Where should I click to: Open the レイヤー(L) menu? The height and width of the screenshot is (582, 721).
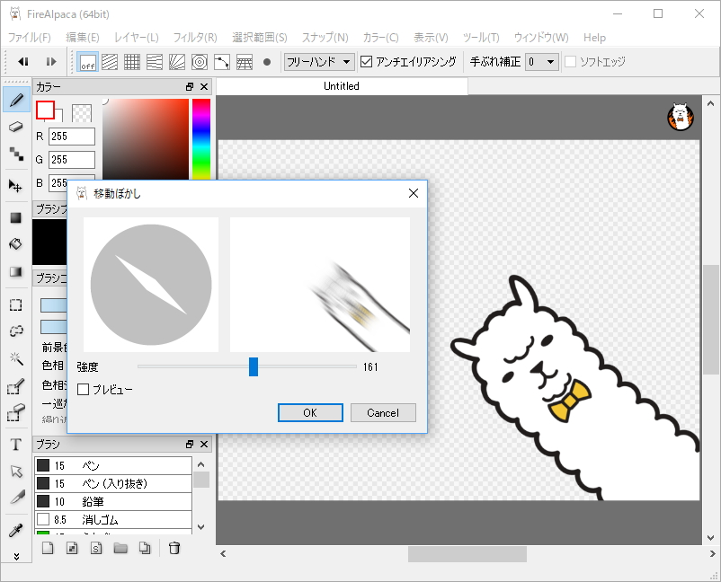[136, 37]
